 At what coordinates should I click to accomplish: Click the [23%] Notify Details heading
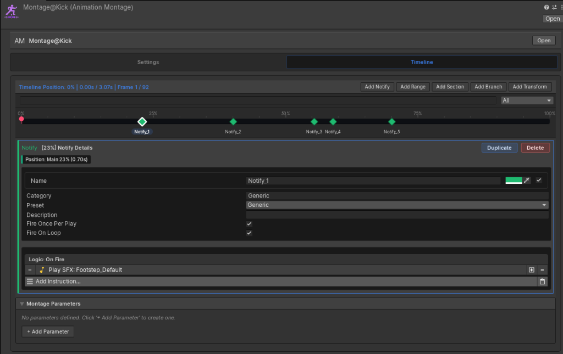[67, 148]
